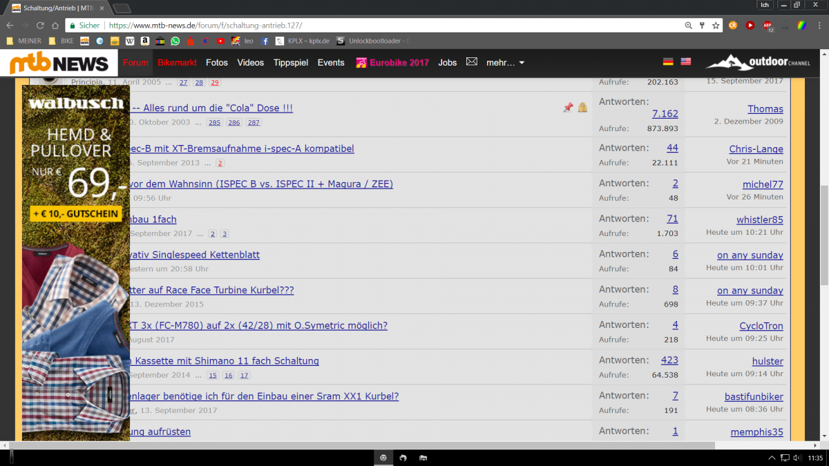Click the Walbusch shirt advertisement banner
The width and height of the screenshot is (829, 466).
click(76, 263)
